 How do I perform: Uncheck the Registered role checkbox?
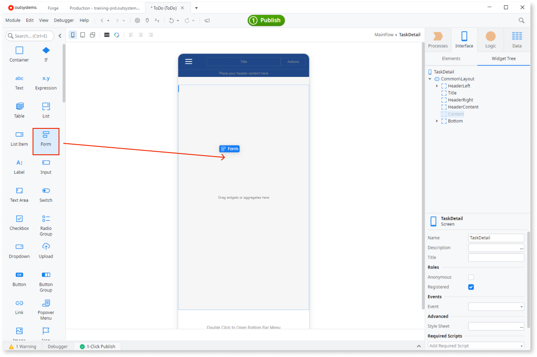(471, 287)
